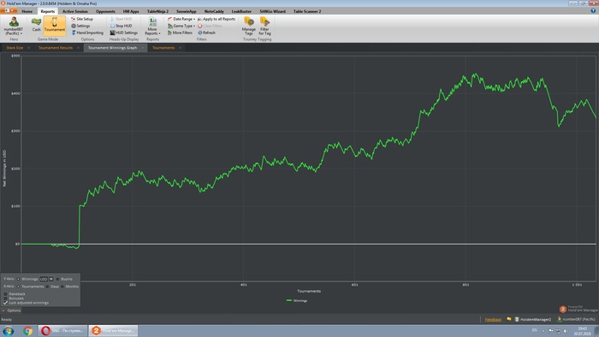Click the yellow folder icon in status bar
599x337 pixels.
coord(509,319)
